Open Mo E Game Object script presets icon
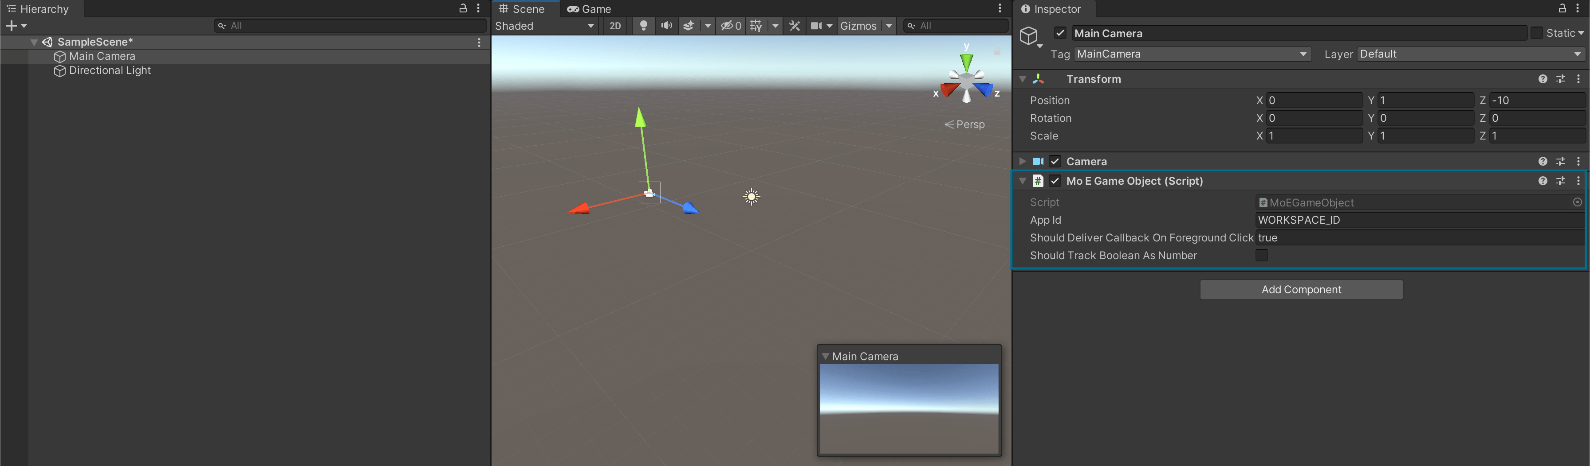This screenshot has width=1590, height=466. [1560, 181]
